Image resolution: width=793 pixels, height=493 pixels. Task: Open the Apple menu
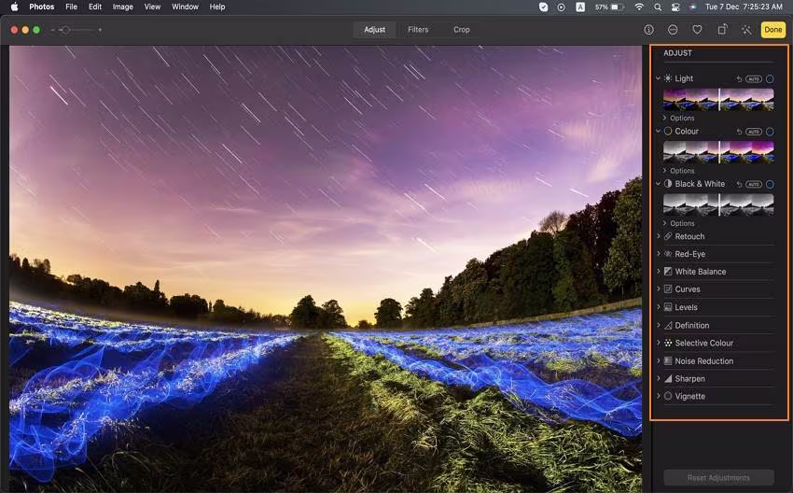tap(14, 7)
